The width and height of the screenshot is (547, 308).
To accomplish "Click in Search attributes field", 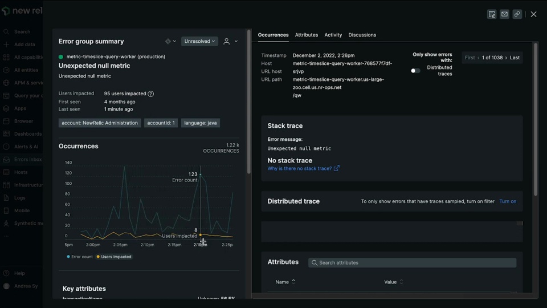I will pos(413,262).
